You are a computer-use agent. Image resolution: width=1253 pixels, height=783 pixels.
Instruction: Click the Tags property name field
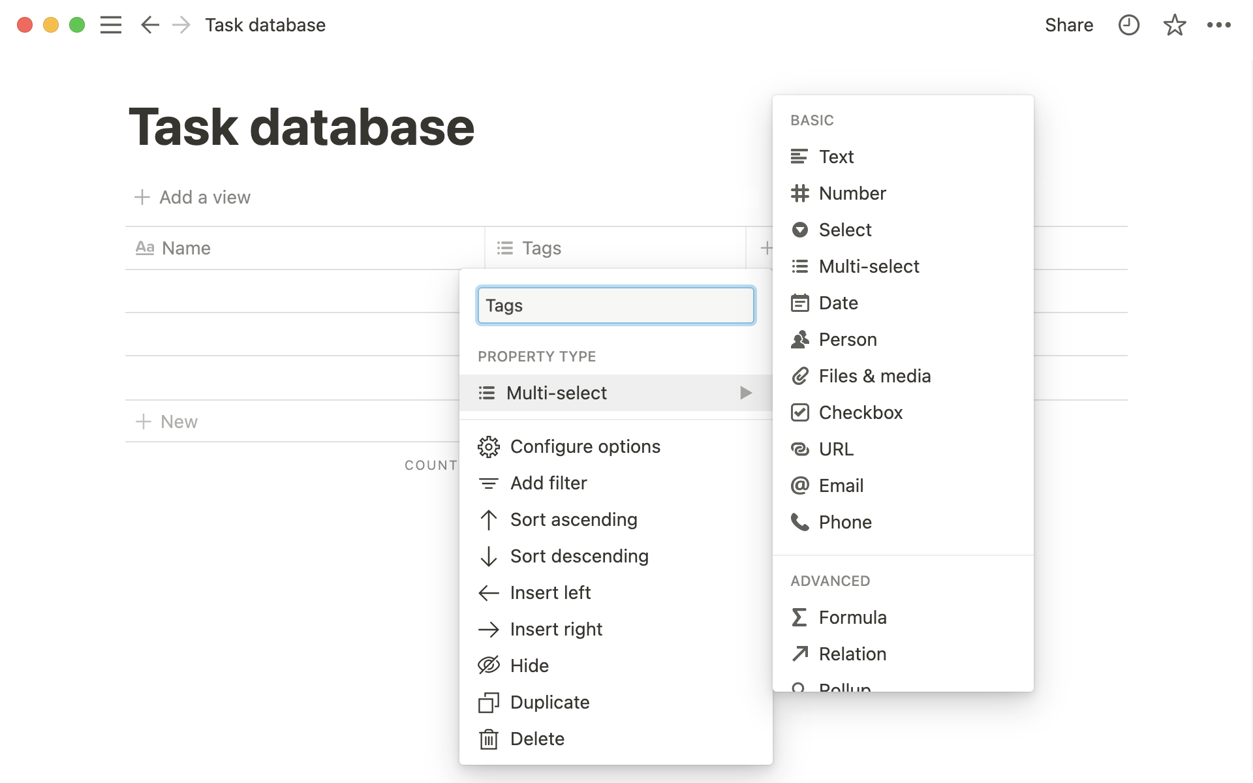[x=615, y=305]
